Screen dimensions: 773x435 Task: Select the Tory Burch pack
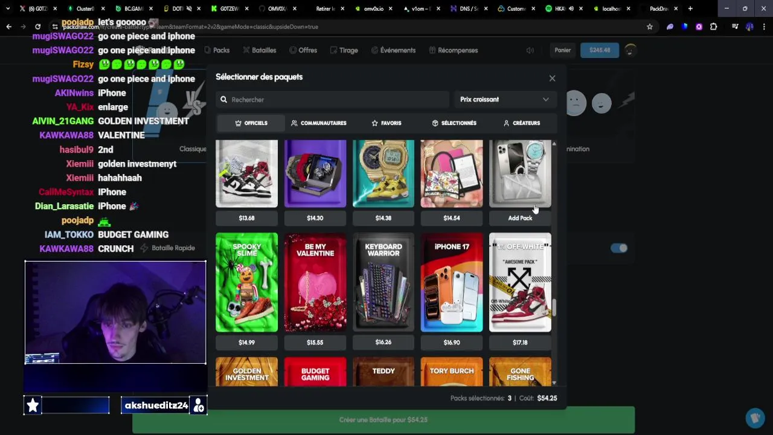(x=452, y=372)
